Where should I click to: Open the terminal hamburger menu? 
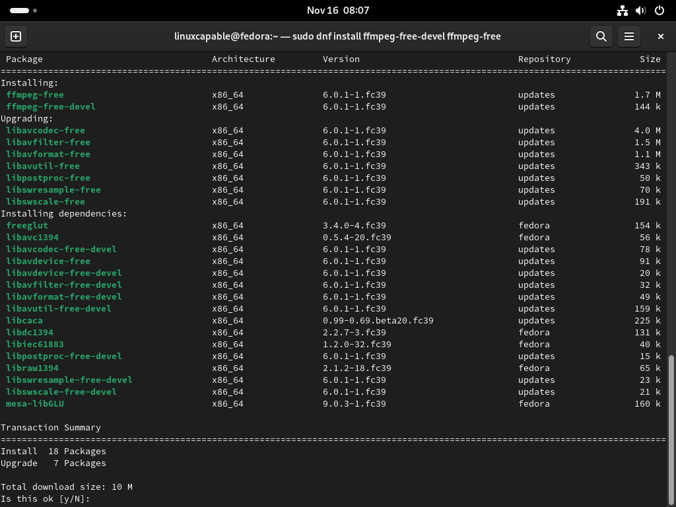(629, 36)
